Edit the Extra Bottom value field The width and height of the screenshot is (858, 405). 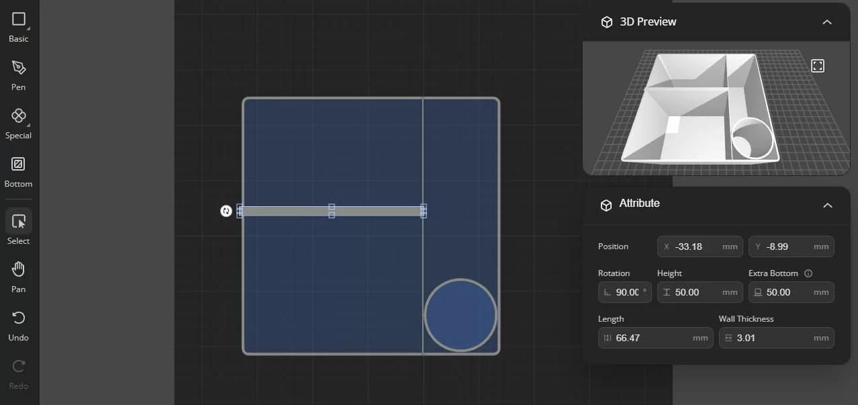[792, 292]
